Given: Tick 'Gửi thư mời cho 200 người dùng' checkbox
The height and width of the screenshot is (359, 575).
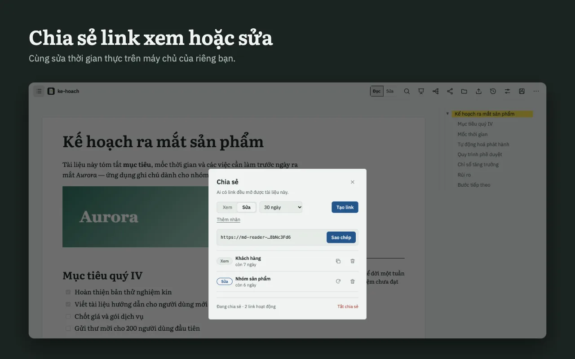Looking at the screenshot, I should (x=68, y=328).
